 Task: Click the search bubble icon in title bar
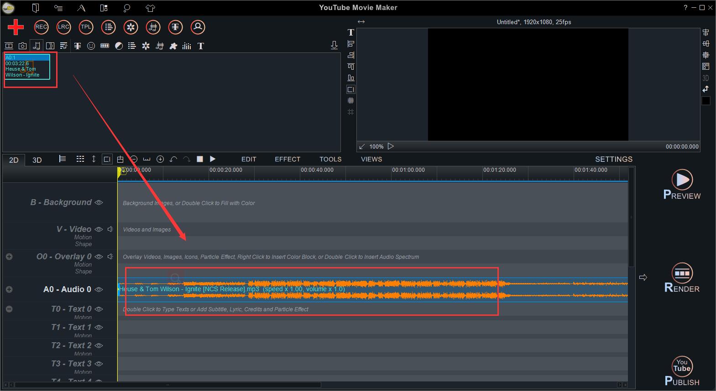(x=127, y=8)
